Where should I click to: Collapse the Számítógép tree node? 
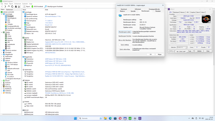tap(2, 14)
